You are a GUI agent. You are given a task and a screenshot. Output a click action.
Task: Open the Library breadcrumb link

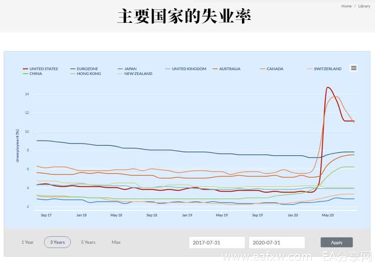(364, 6)
